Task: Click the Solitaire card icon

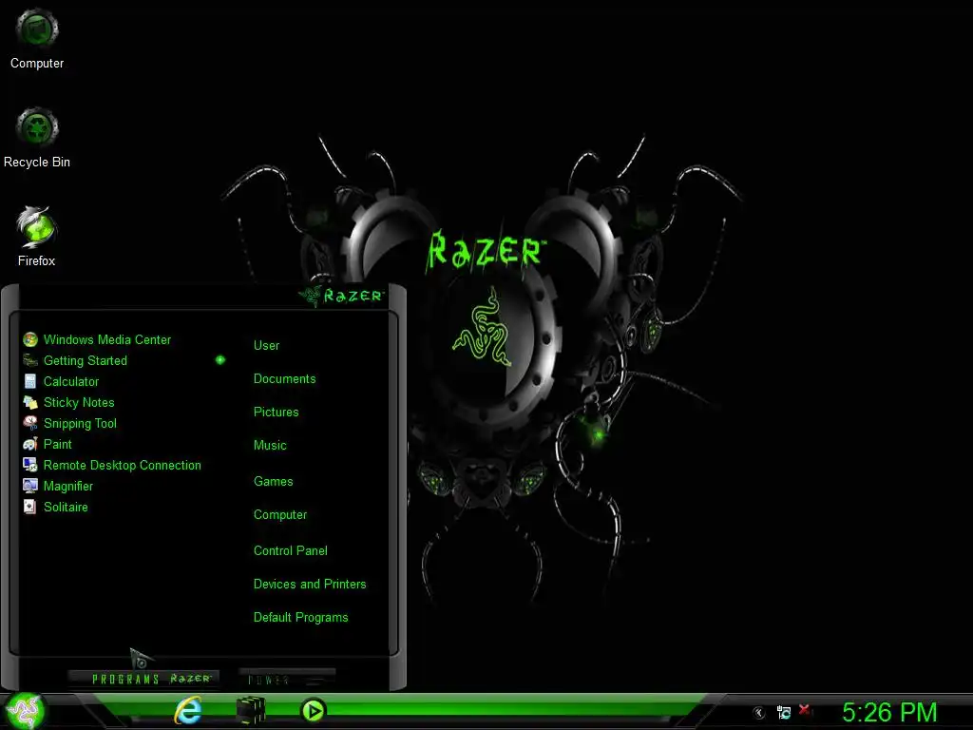Action: (x=30, y=507)
